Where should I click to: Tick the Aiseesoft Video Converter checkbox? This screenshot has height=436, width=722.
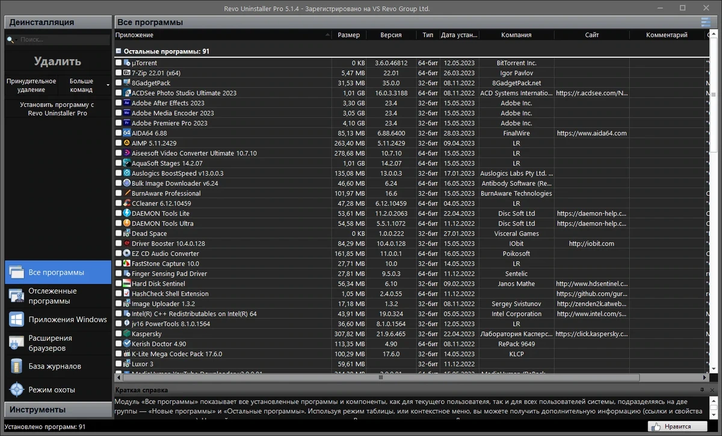[119, 153]
